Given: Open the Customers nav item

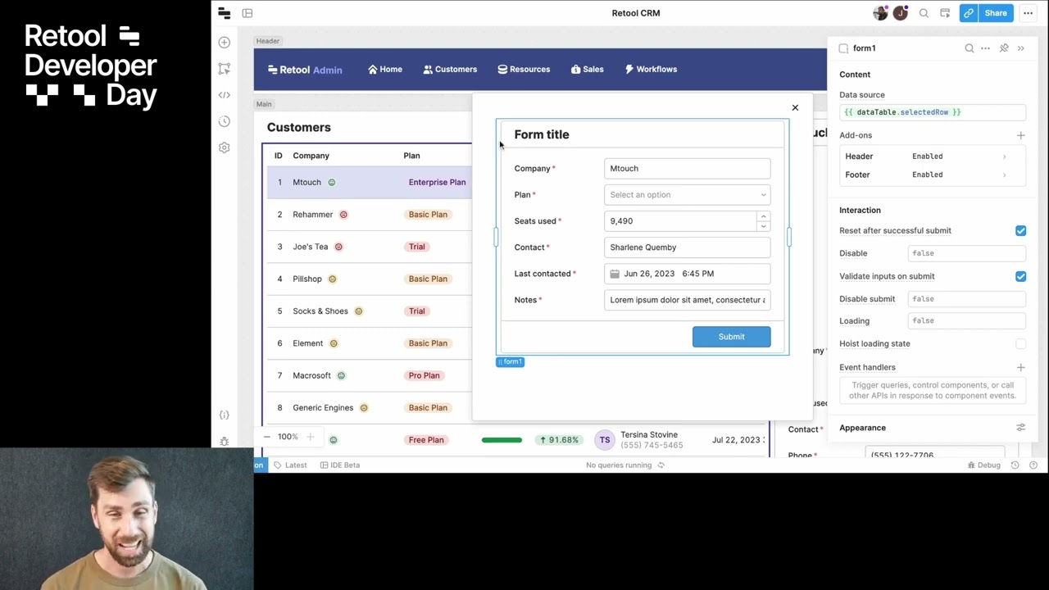Looking at the screenshot, I should 450,70.
